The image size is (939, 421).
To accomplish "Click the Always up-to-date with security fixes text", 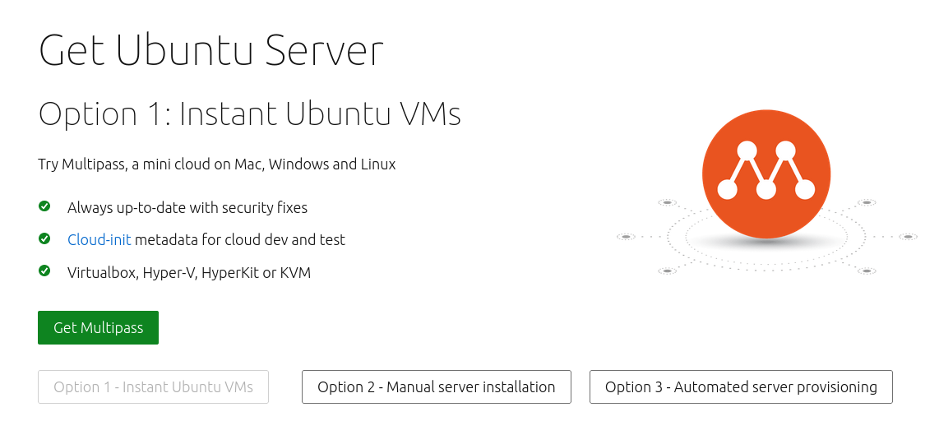I will coord(187,208).
